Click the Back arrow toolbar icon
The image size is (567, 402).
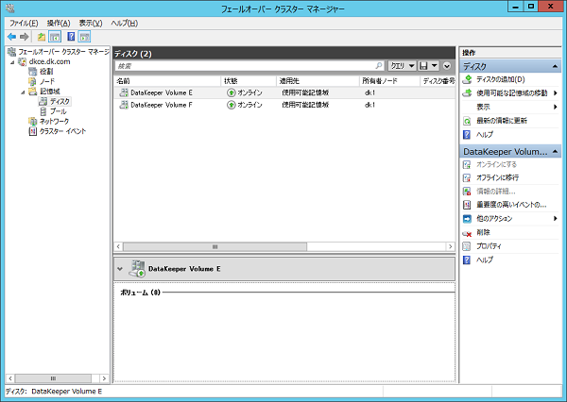(x=11, y=37)
